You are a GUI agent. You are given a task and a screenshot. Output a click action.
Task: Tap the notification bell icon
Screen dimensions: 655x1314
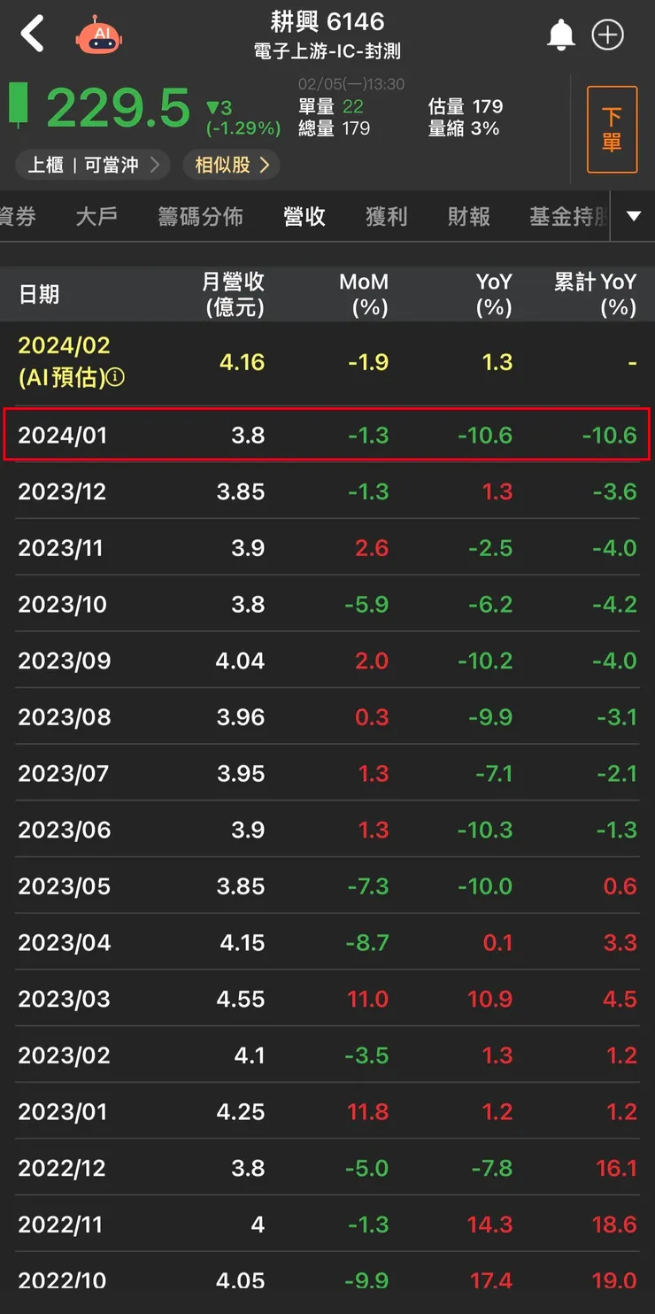point(560,35)
